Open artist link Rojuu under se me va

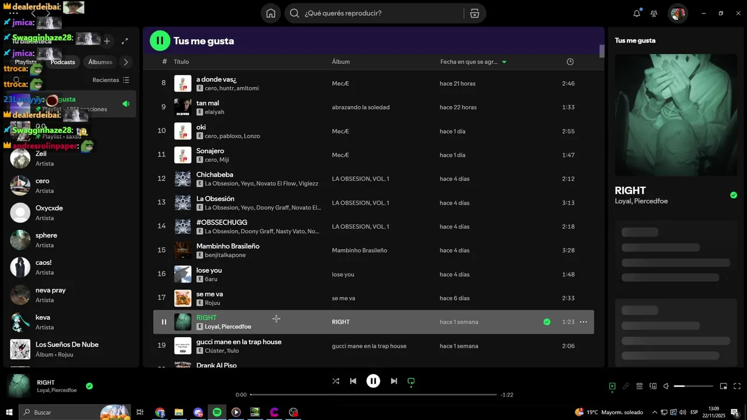212,303
